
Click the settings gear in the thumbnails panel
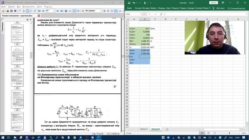click(28, 19)
